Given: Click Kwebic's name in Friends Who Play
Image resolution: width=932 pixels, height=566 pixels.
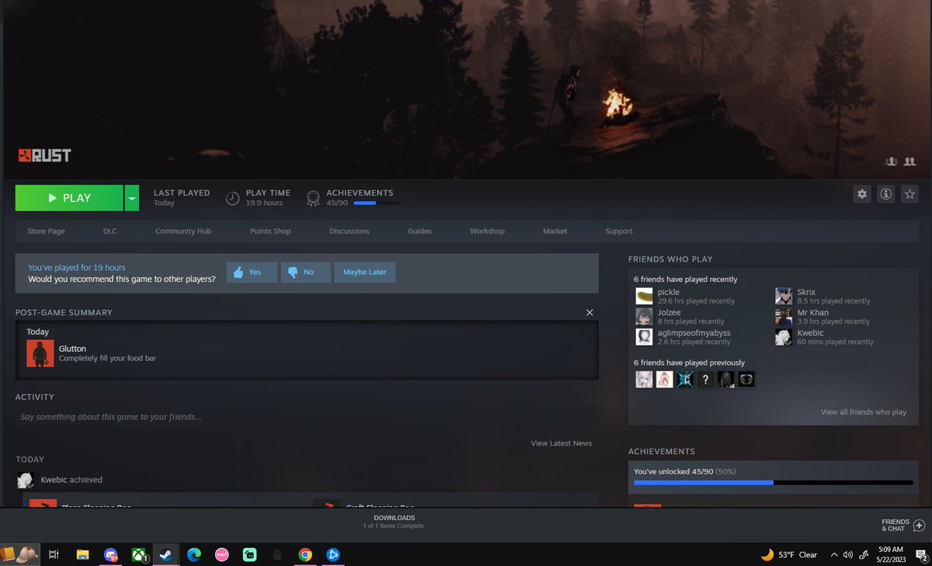Looking at the screenshot, I should [811, 332].
